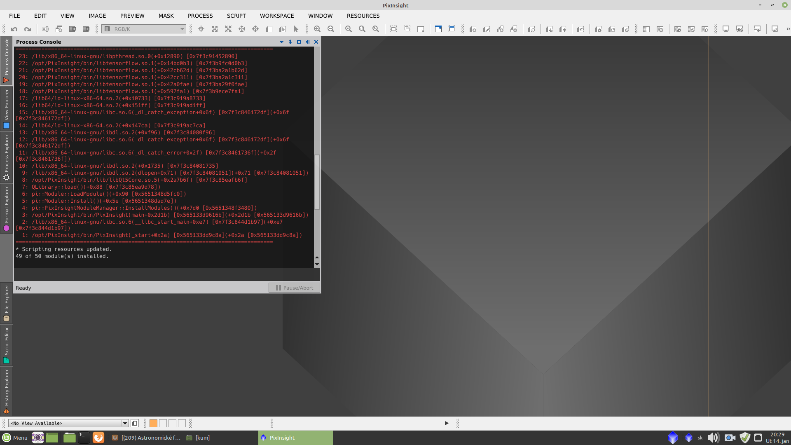
Task: Click the PixInsight taskbar button
Action: (x=295, y=438)
